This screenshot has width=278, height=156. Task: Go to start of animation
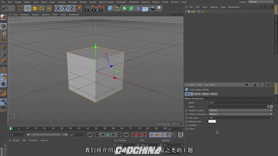(90, 135)
